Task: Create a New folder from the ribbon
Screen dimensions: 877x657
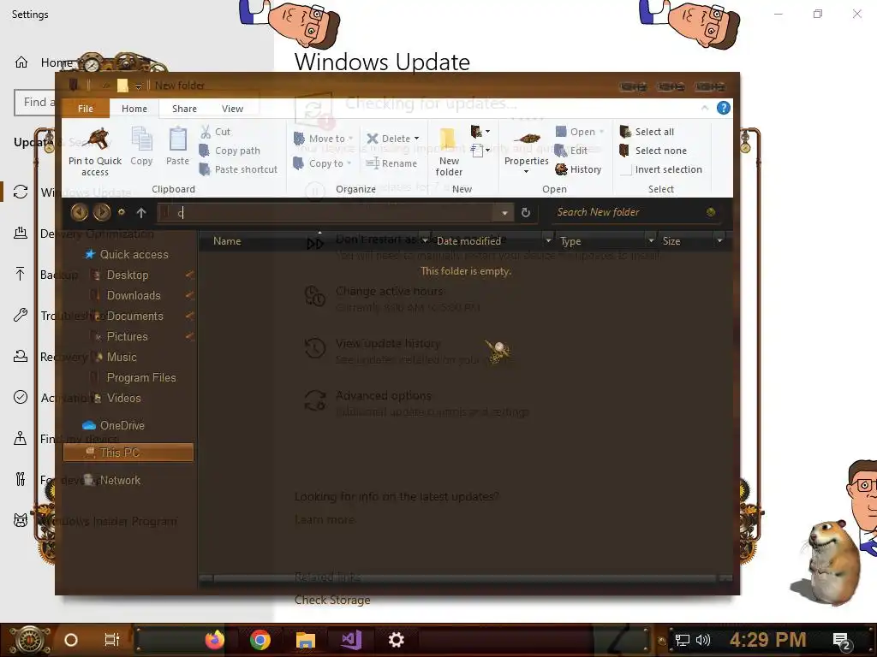Action: (x=449, y=151)
